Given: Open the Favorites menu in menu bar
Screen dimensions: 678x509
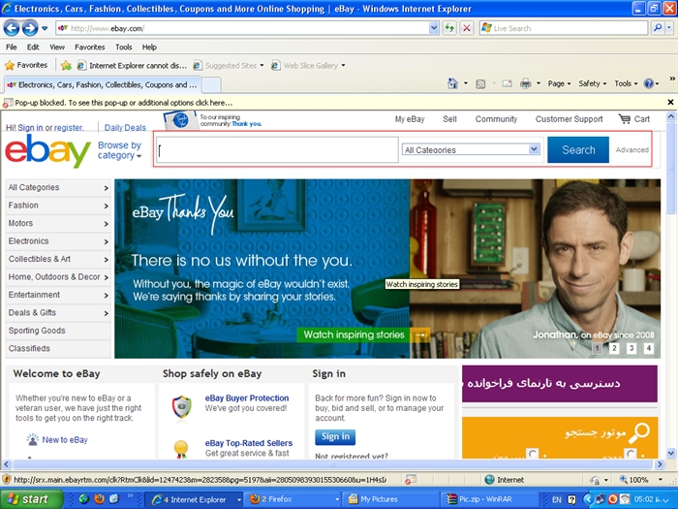Looking at the screenshot, I should coord(89,48).
